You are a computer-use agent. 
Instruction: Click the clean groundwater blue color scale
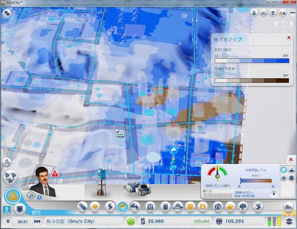(x=252, y=61)
